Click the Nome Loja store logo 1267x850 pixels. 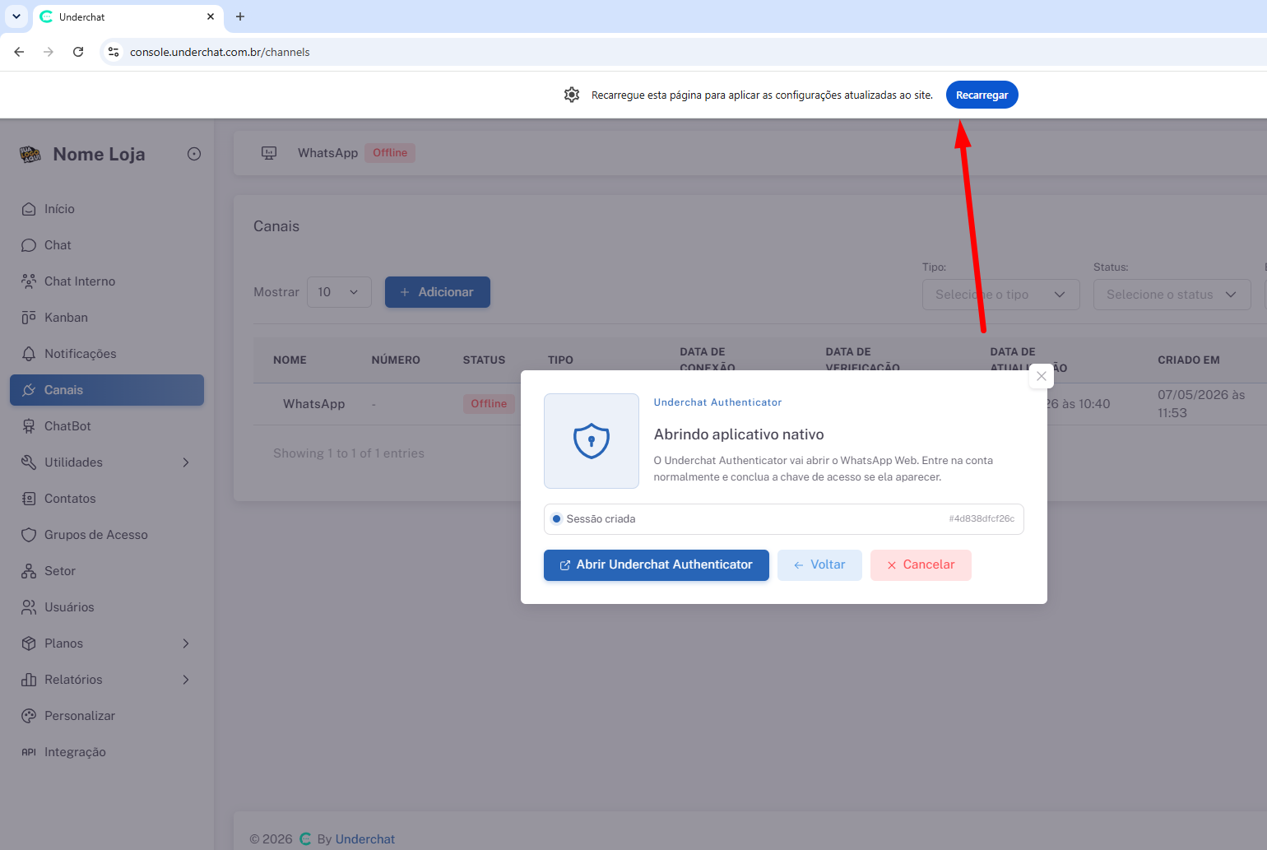click(30, 154)
